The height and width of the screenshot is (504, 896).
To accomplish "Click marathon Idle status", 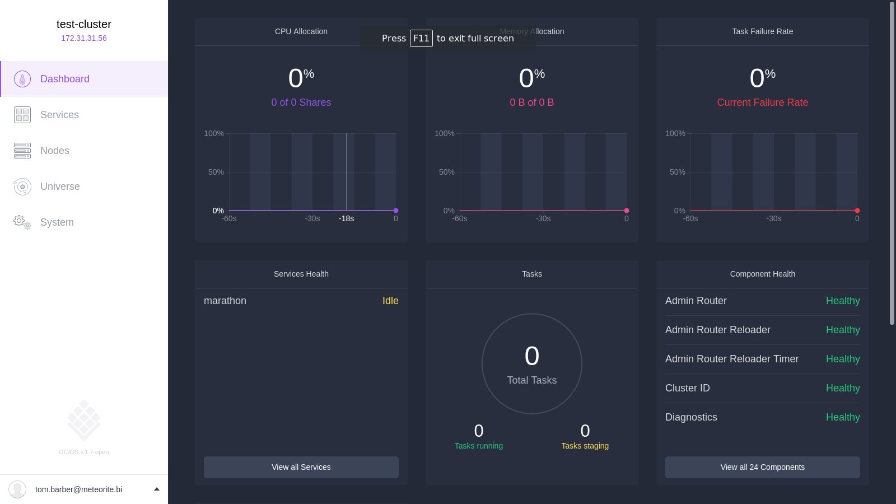I will 390,301.
